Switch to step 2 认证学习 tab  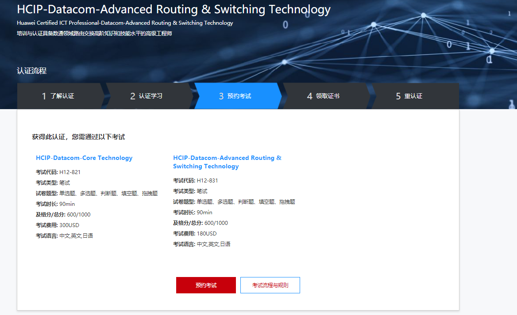(149, 96)
